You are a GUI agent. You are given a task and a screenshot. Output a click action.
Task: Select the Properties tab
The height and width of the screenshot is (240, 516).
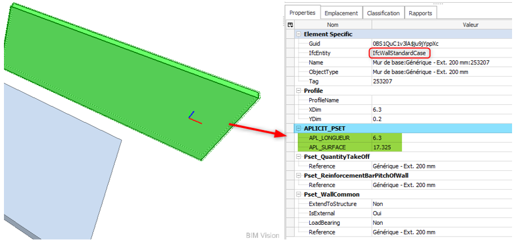point(302,12)
